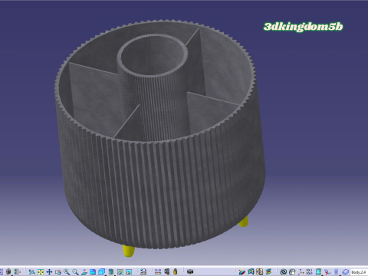
Task: Open the Capture camera icon
Action: click(x=190, y=271)
